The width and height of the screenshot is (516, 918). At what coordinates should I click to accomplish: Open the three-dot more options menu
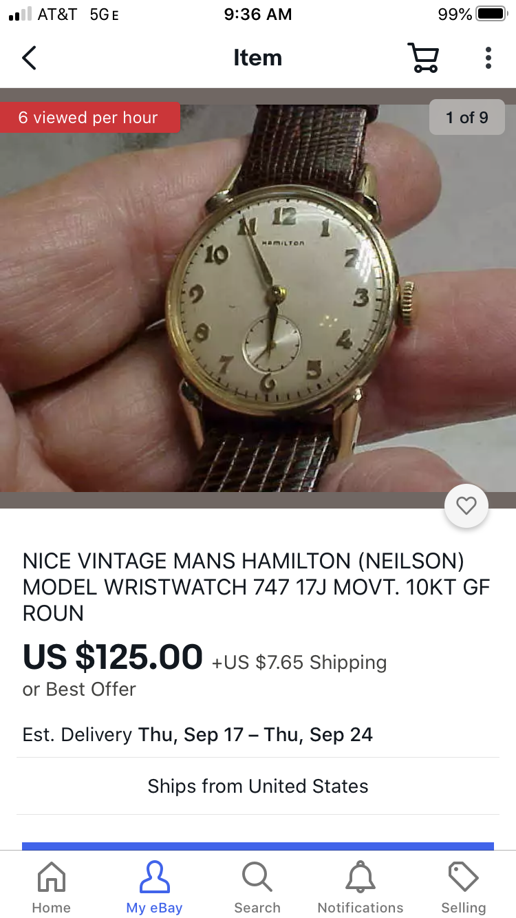click(x=488, y=58)
